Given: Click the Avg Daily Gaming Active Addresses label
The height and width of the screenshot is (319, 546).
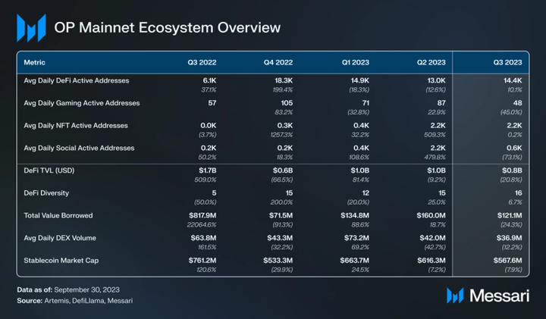Looking at the screenshot, I should 80,102.
